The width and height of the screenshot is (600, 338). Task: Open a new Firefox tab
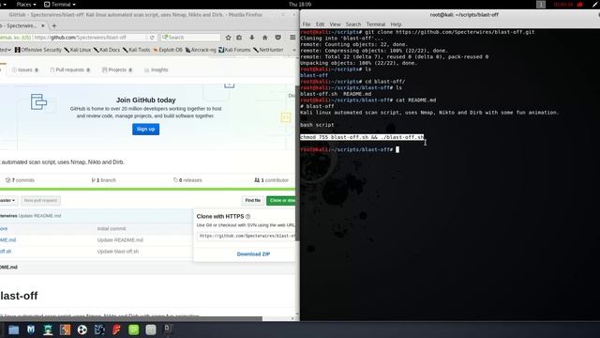tap(54, 25)
